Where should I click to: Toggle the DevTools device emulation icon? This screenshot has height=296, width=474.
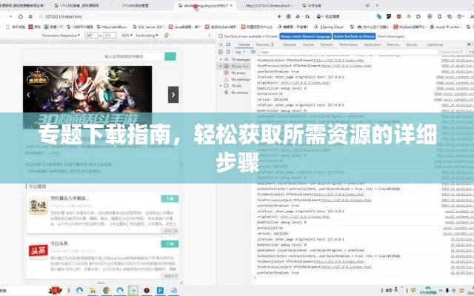point(228,44)
